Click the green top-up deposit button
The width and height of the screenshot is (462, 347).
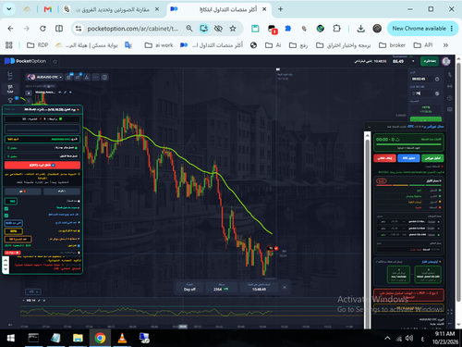[x=430, y=61]
